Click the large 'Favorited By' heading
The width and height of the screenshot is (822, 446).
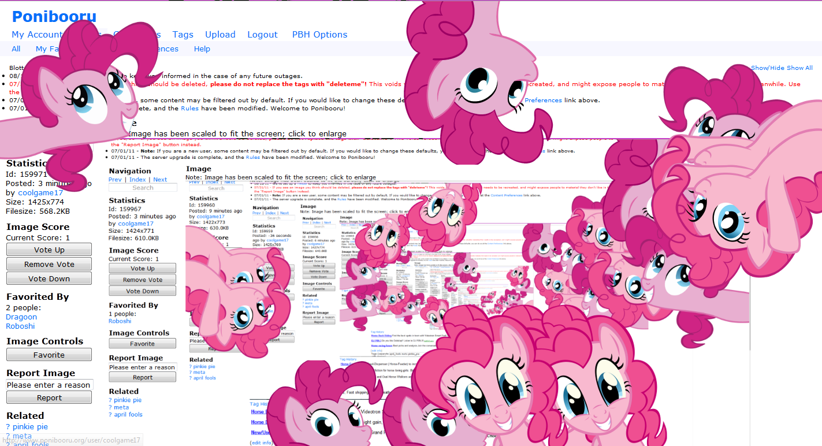[38, 297]
